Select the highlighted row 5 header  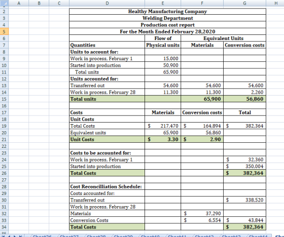click(4, 32)
